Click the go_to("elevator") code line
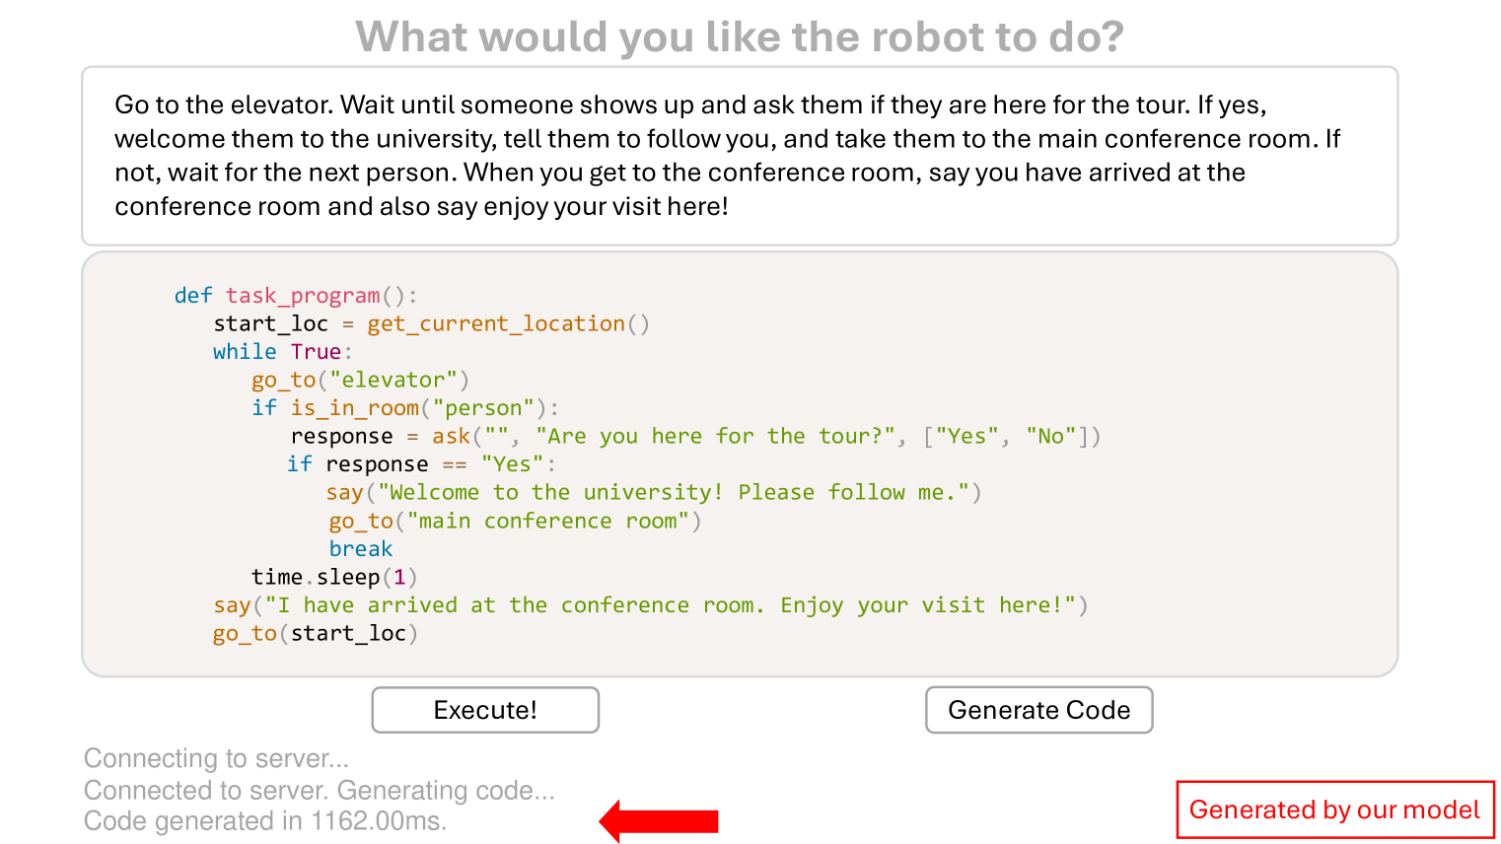1501x844 pixels. [x=360, y=381]
